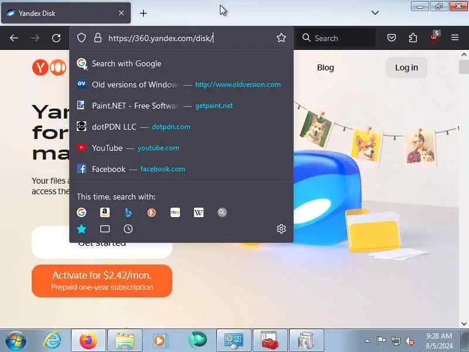This screenshot has height=352, width=469.
Task: Open tracking protection shield icon
Action: (81, 38)
